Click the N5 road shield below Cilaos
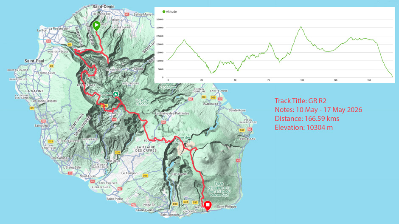Screen dimensions: 399x224 pos(114,119)
